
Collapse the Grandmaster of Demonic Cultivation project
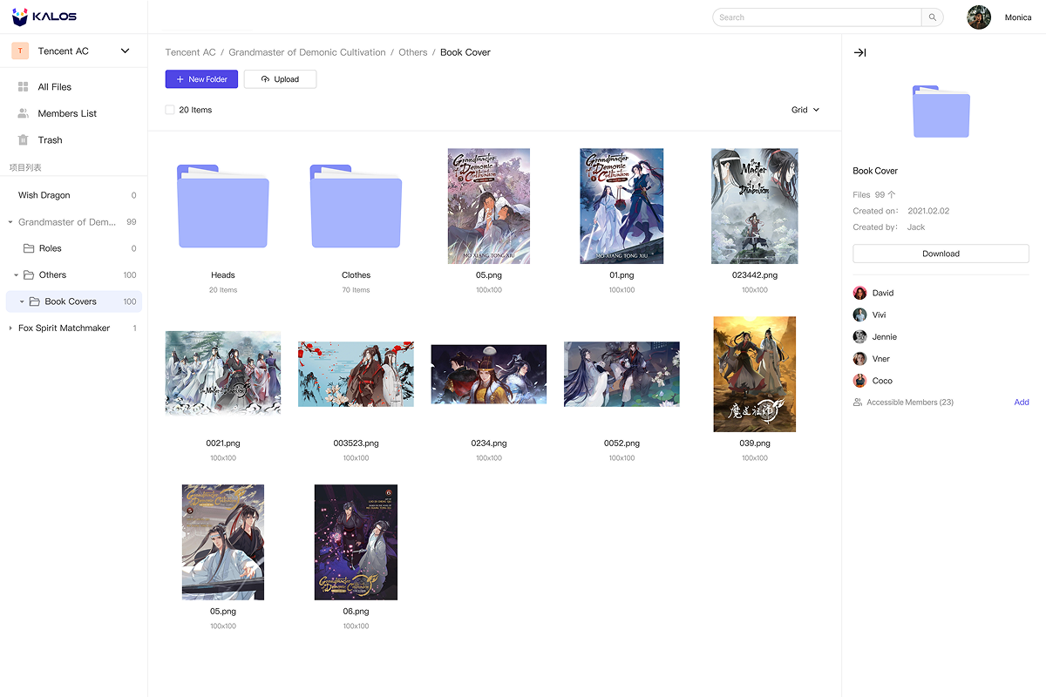(x=9, y=221)
